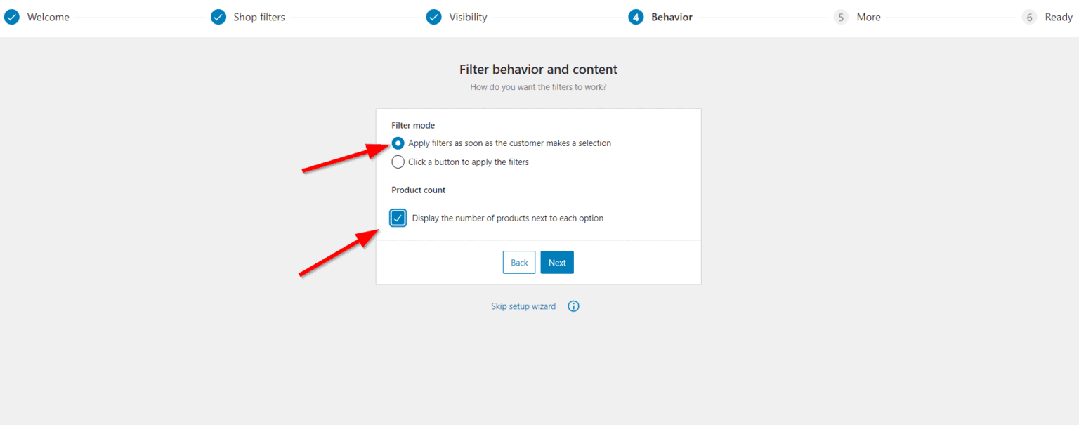The image size is (1079, 425).
Task: Click the info icon beside Skip setup wizard
Action: (573, 306)
